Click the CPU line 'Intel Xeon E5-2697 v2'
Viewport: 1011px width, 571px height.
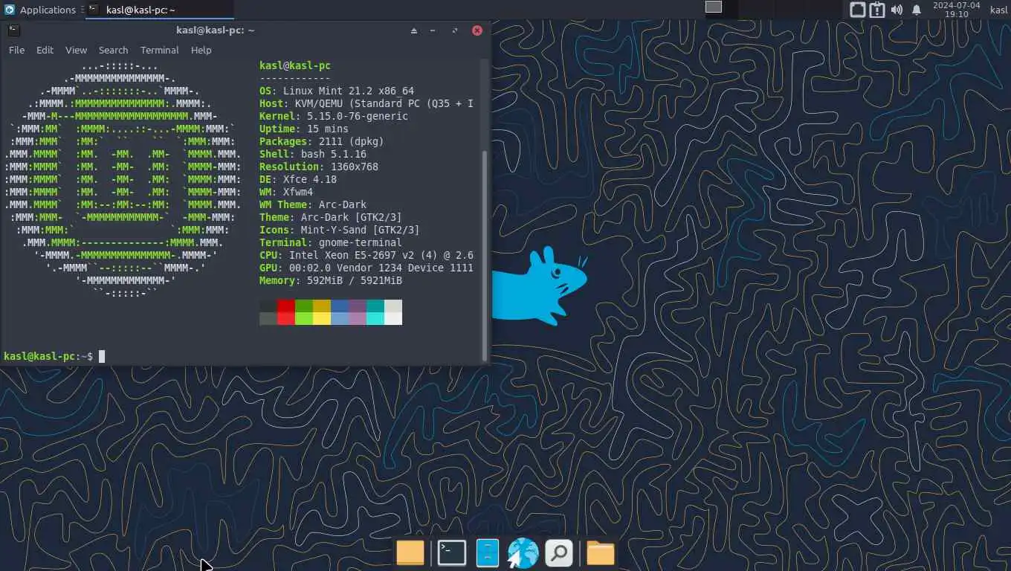coord(355,255)
